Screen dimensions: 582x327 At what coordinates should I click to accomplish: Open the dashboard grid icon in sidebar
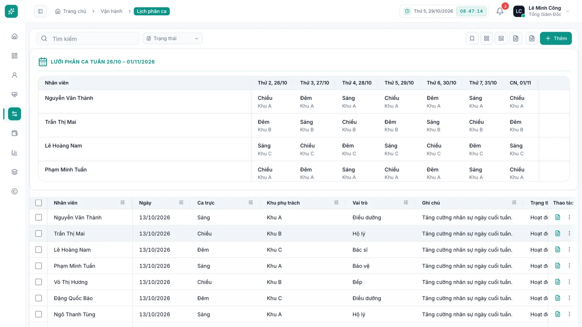pyautogui.click(x=15, y=56)
